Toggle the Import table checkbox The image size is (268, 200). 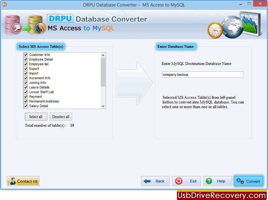(25, 73)
